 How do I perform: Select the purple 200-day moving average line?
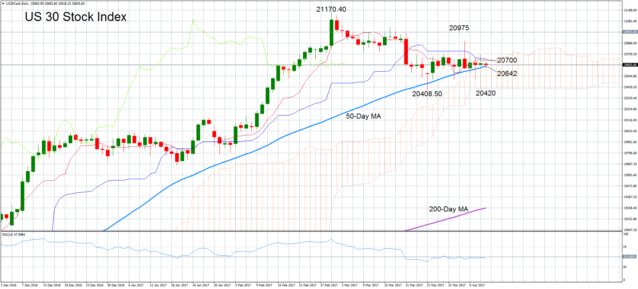[x=446, y=219]
